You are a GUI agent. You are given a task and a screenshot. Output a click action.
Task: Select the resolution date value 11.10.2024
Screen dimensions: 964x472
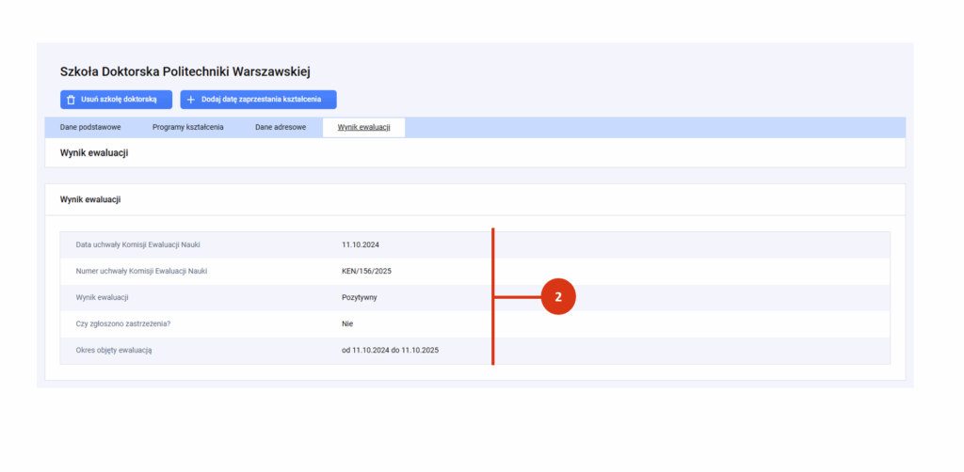(361, 244)
